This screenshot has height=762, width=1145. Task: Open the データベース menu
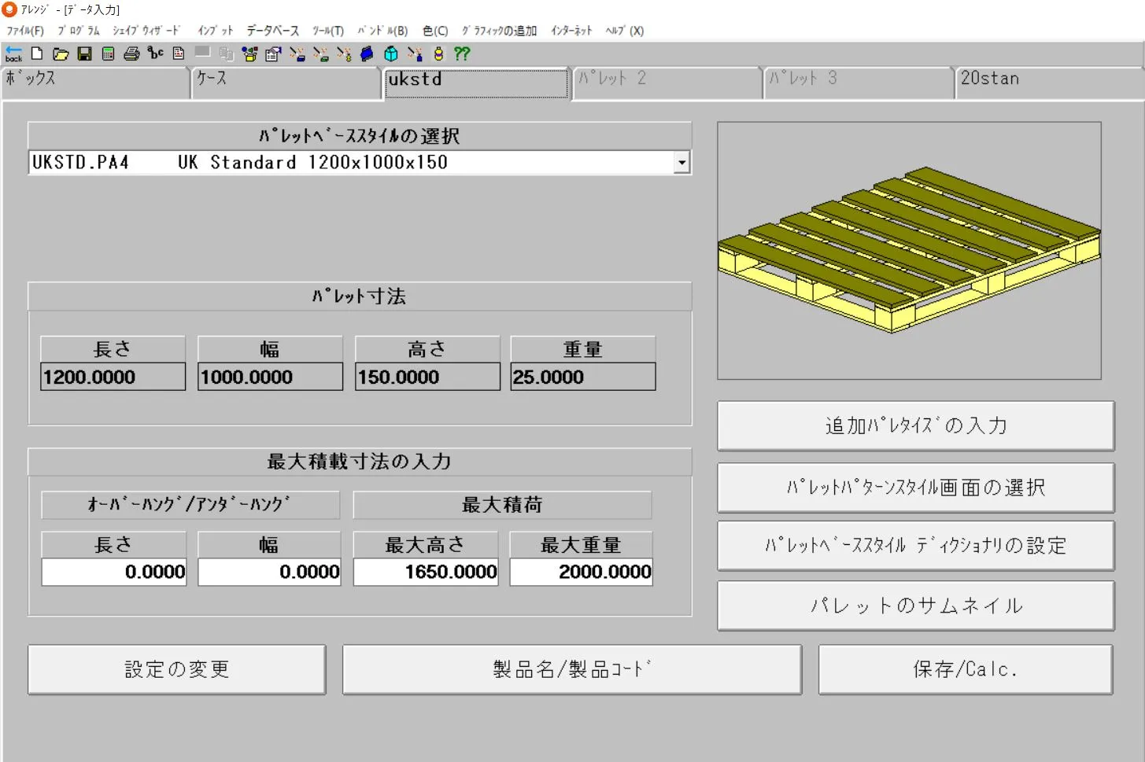coord(271,31)
